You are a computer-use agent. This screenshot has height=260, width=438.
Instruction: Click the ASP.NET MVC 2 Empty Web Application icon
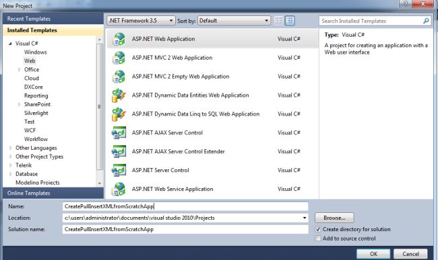(x=119, y=77)
